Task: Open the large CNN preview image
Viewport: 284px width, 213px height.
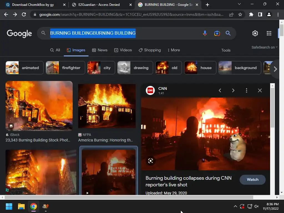Action: [x=206, y=134]
